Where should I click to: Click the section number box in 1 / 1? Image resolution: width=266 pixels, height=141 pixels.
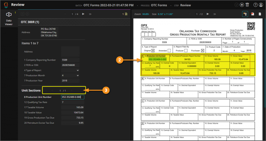60,91
